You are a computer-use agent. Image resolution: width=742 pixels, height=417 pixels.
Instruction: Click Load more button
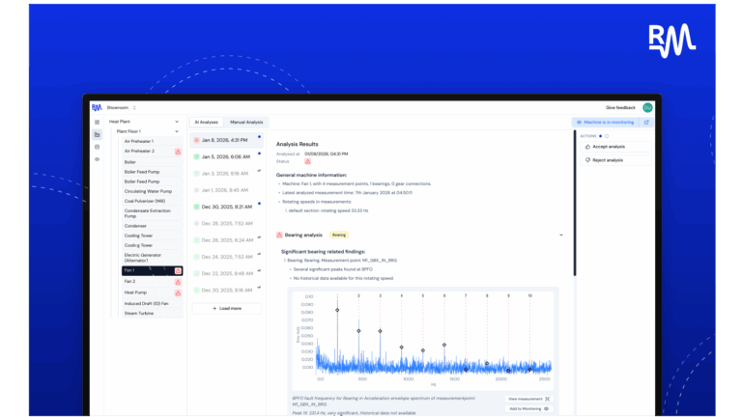[x=227, y=308]
